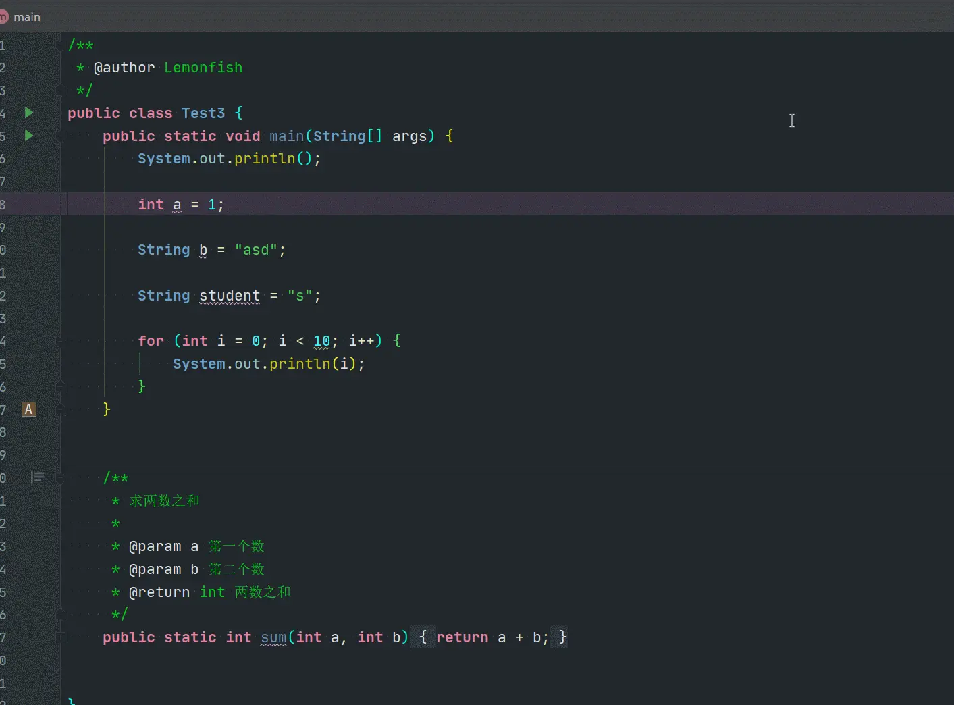Collapse the sum Javadoc comment start marker
Image resolution: width=954 pixels, height=705 pixels.
tap(61, 478)
